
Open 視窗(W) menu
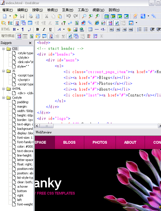coord(98,10)
